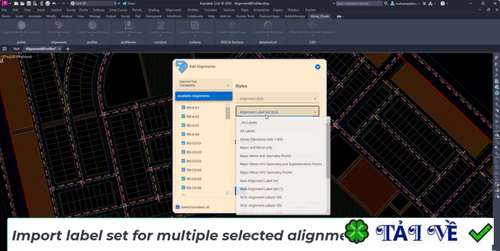This screenshot has width=500, height=251.
Task: Click the Autodesk Civil 3D application logo
Action: 4,3
